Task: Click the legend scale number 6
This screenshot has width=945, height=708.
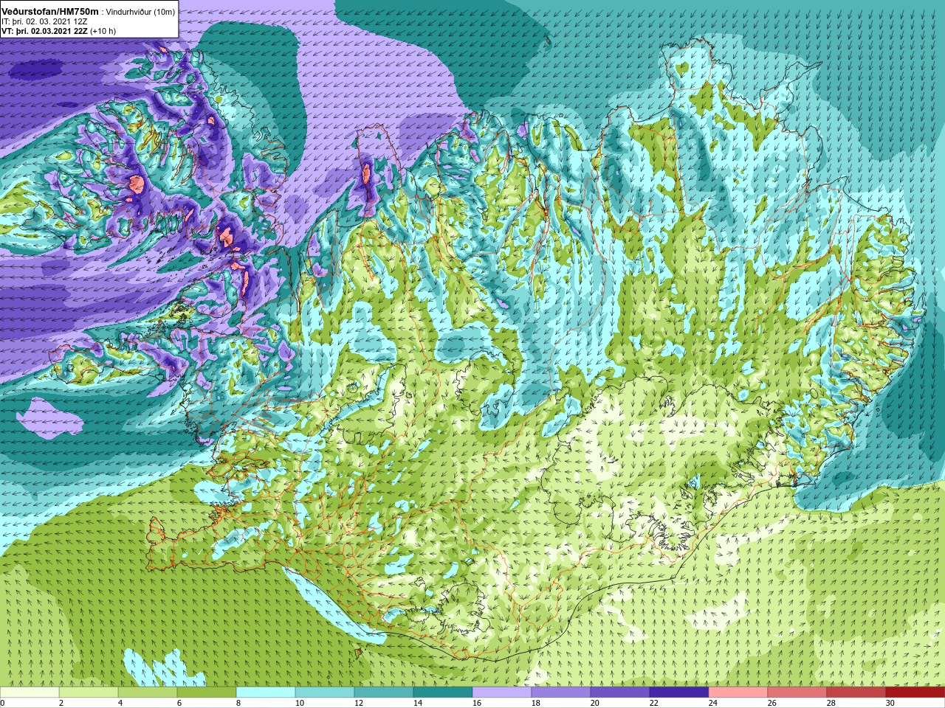Action: pyautogui.click(x=179, y=704)
